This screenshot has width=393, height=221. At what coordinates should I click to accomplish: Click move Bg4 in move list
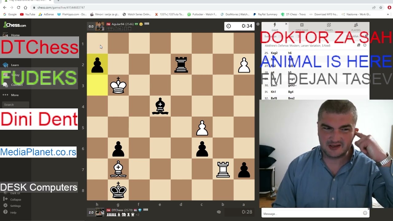pyautogui.click(x=291, y=92)
